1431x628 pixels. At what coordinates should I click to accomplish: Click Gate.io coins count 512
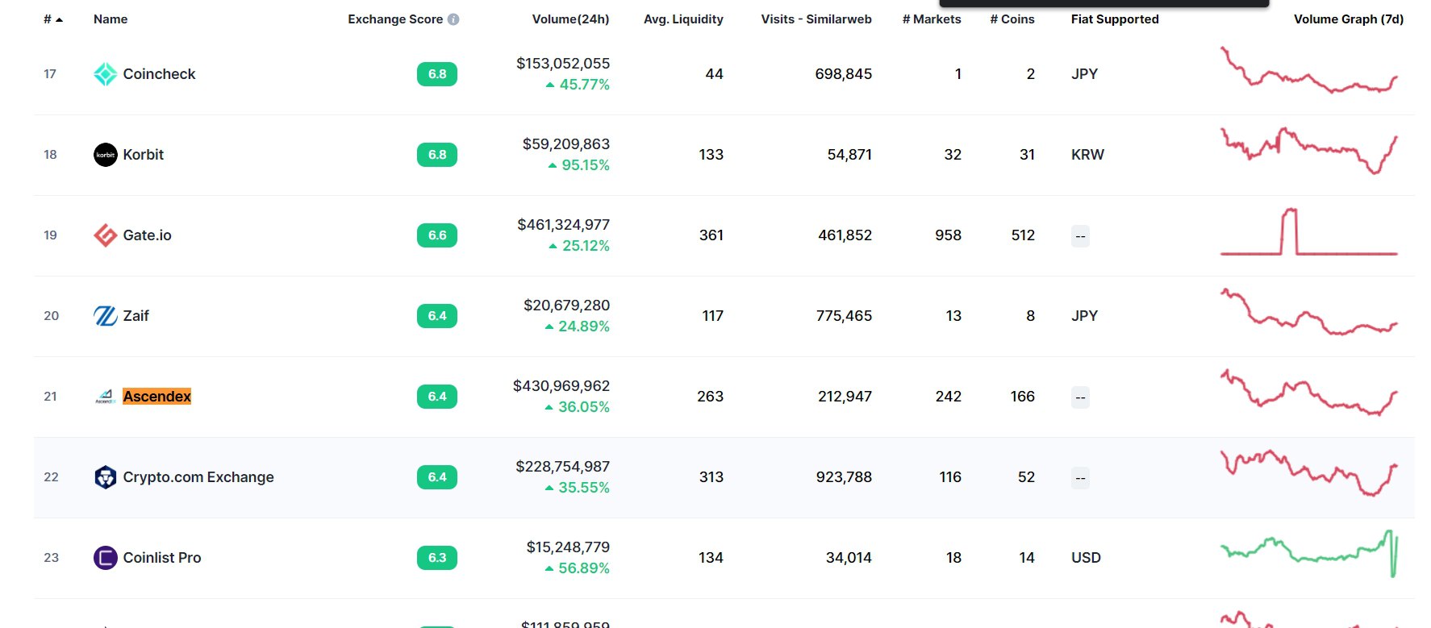(x=1023, y=235)
